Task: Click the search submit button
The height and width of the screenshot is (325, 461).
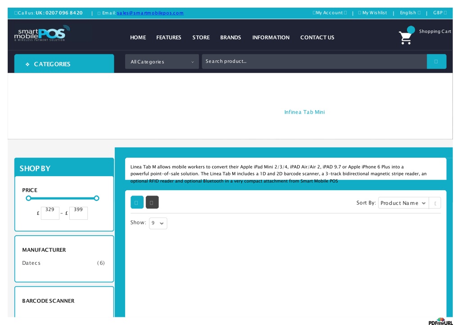Action: [x=436, y=62]
